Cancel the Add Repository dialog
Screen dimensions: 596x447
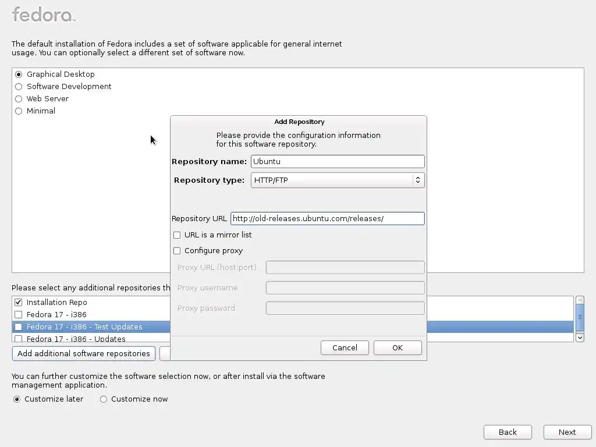[x=345, y=348]
